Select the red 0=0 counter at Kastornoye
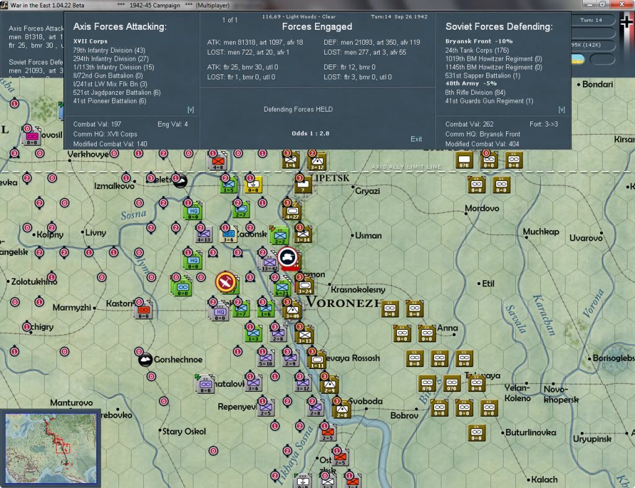The width and height of the screenshot is (635, 488). click(143, 310)
